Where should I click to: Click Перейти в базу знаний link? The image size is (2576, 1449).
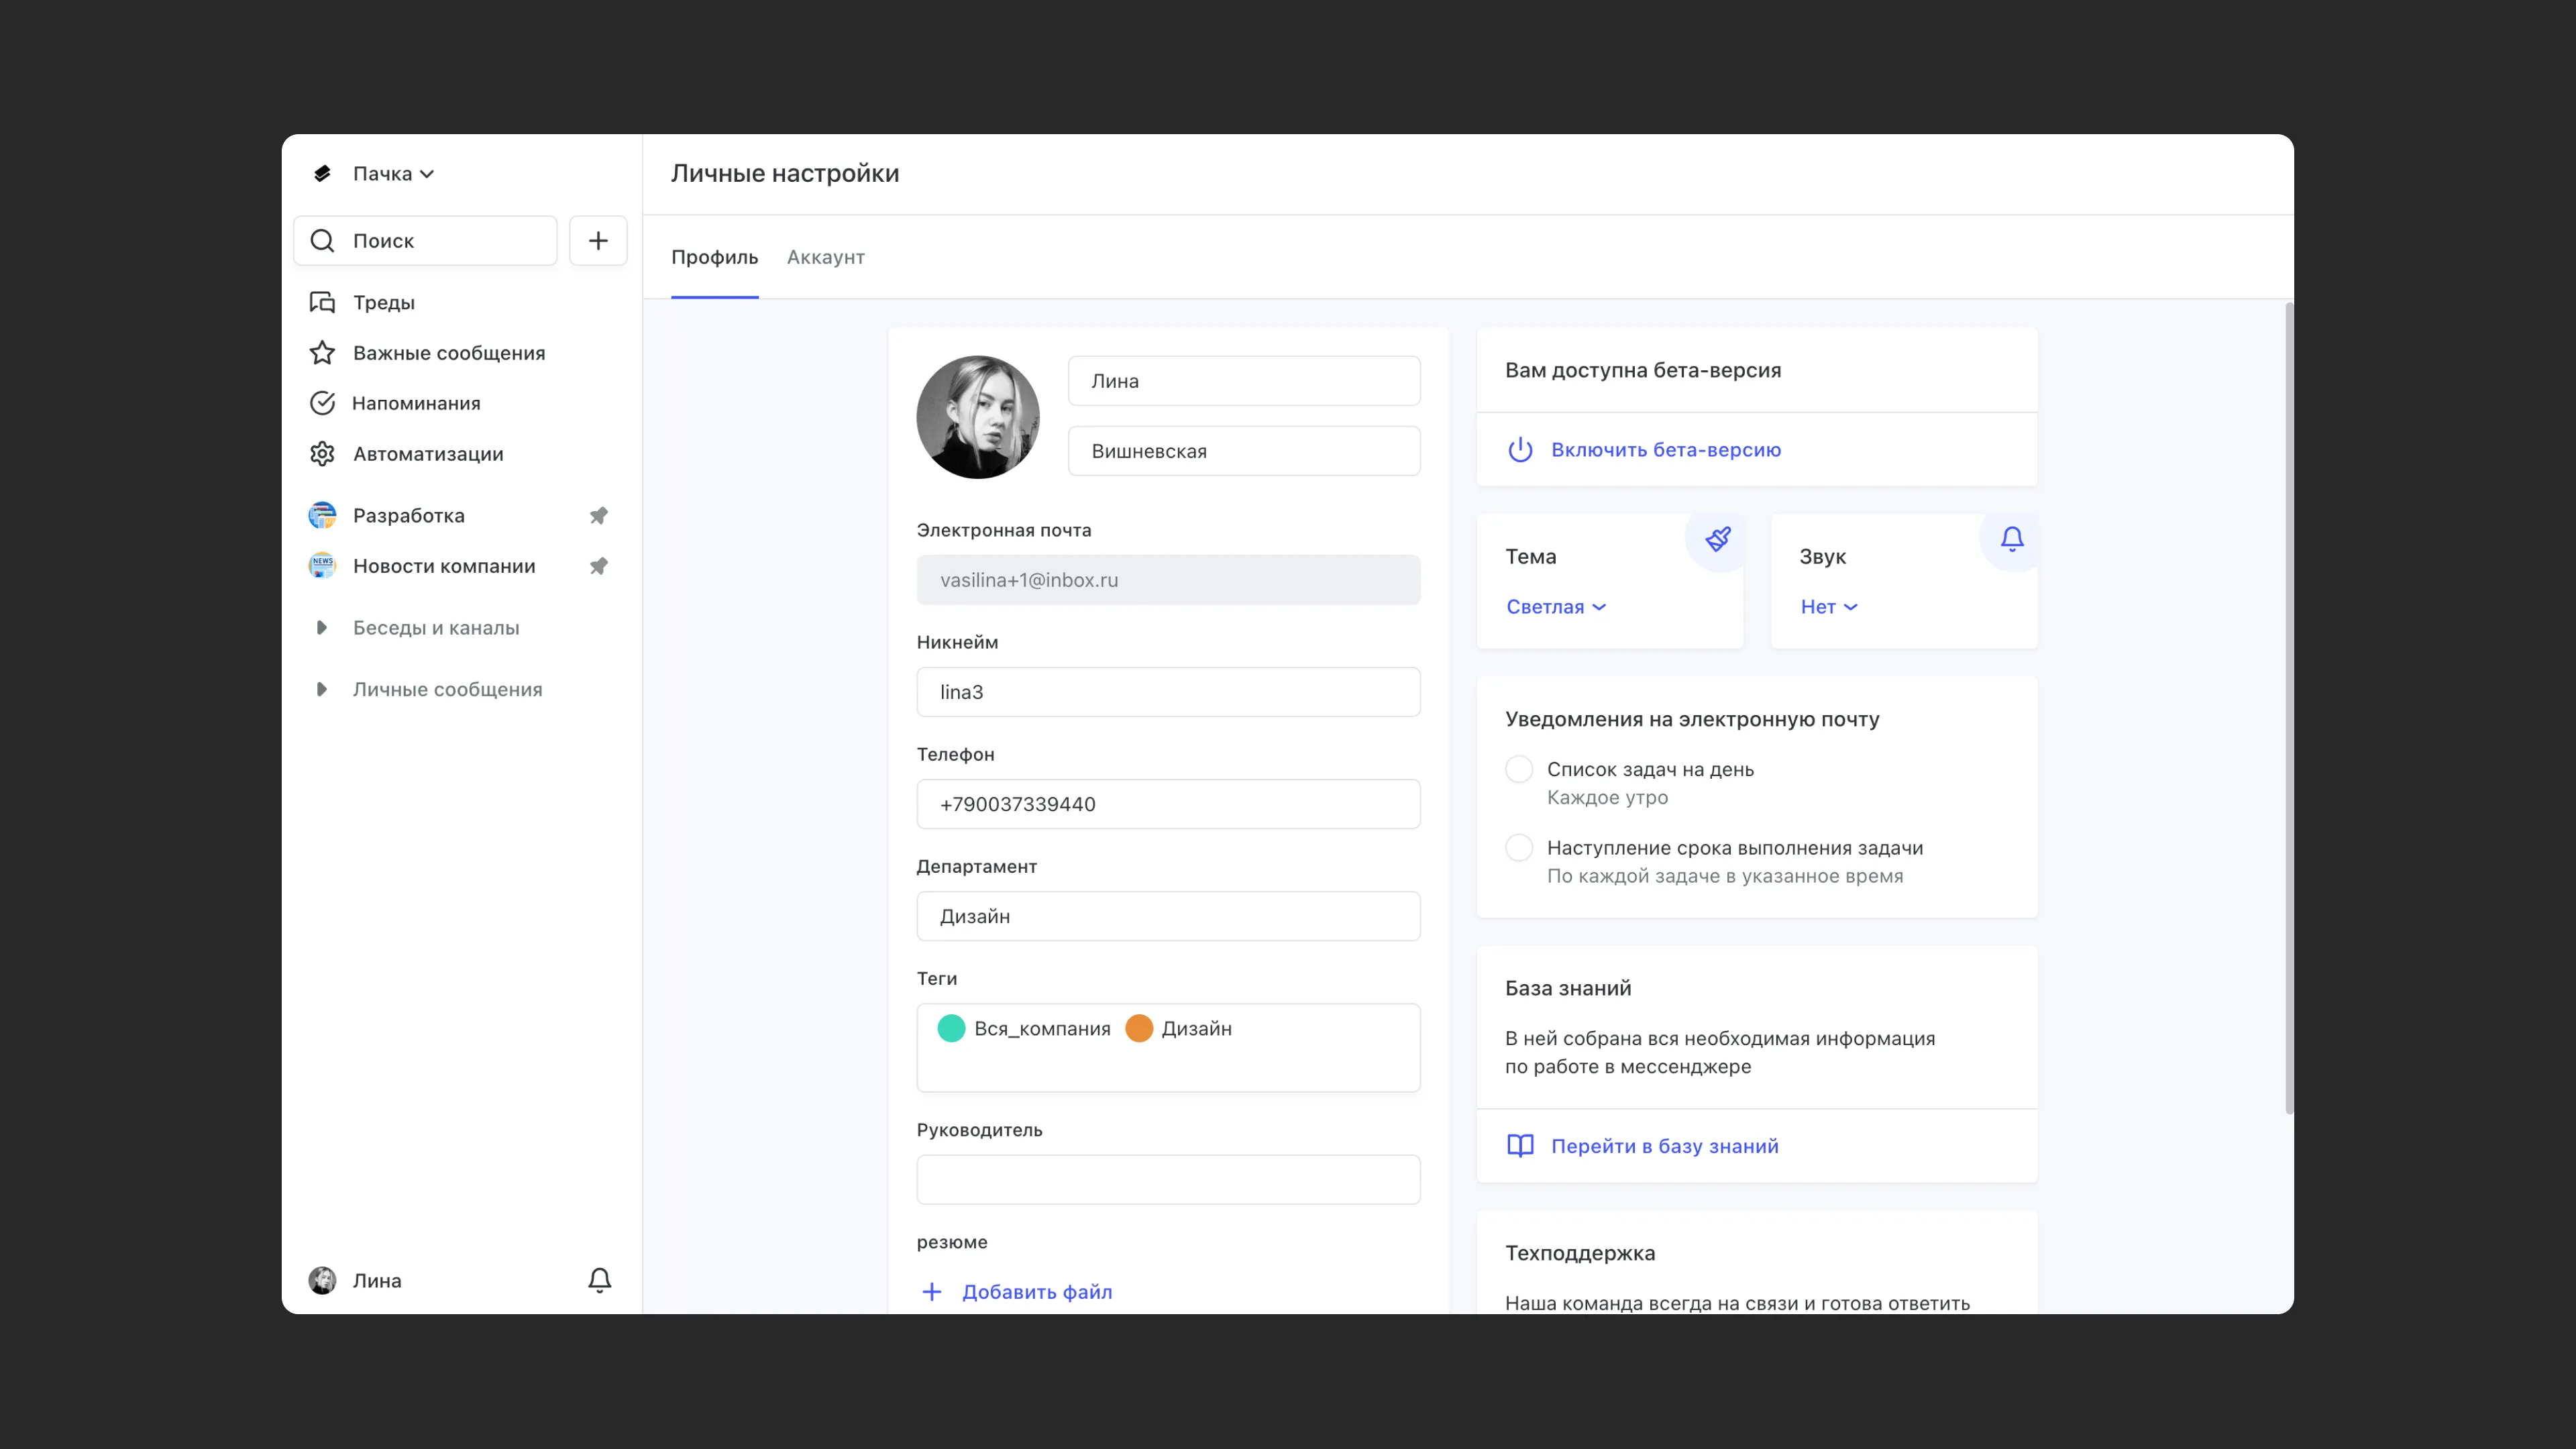point(1664,1146)
